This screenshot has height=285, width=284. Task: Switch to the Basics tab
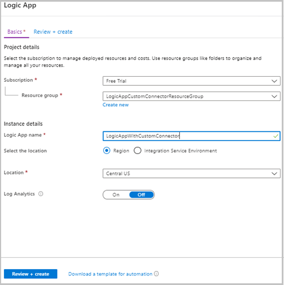point(16,32)
